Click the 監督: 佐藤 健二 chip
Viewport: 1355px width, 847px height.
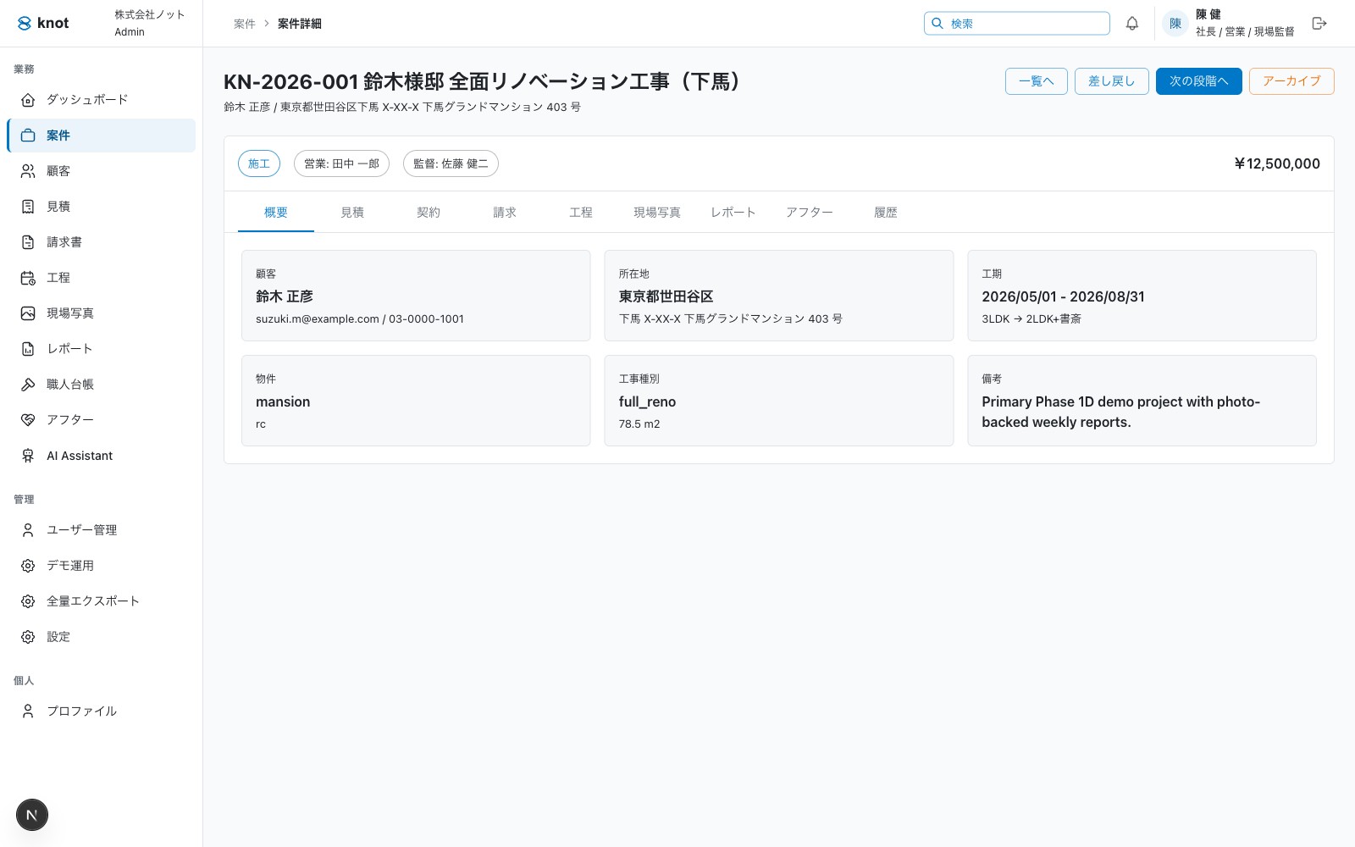(x=451, y=163)
